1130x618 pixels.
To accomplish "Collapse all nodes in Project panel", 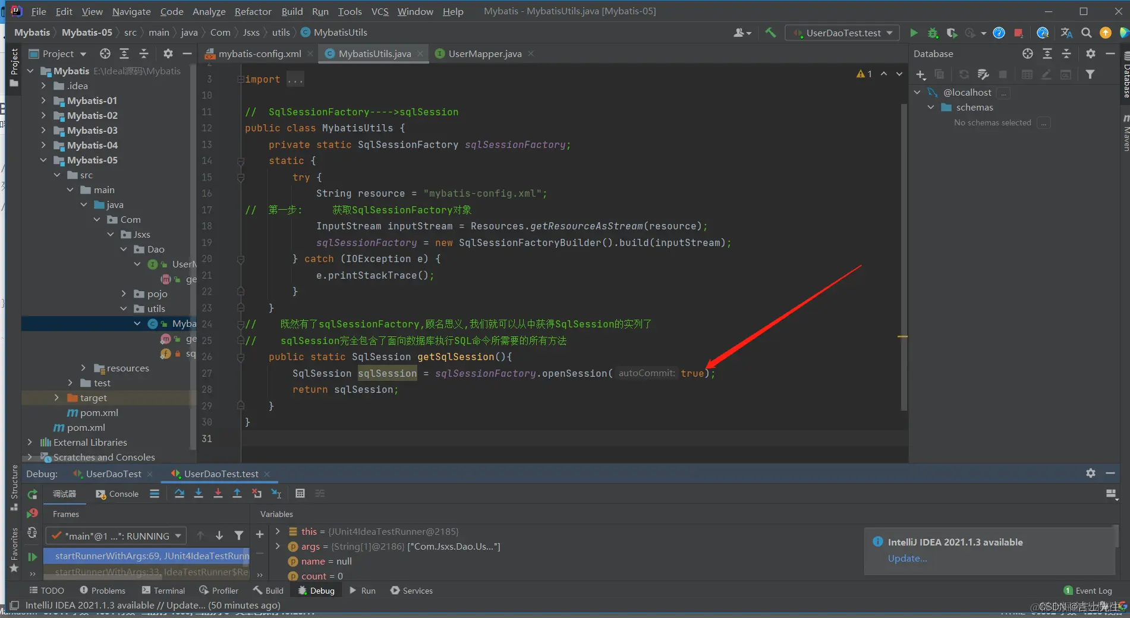I will [x=144, y=53].
